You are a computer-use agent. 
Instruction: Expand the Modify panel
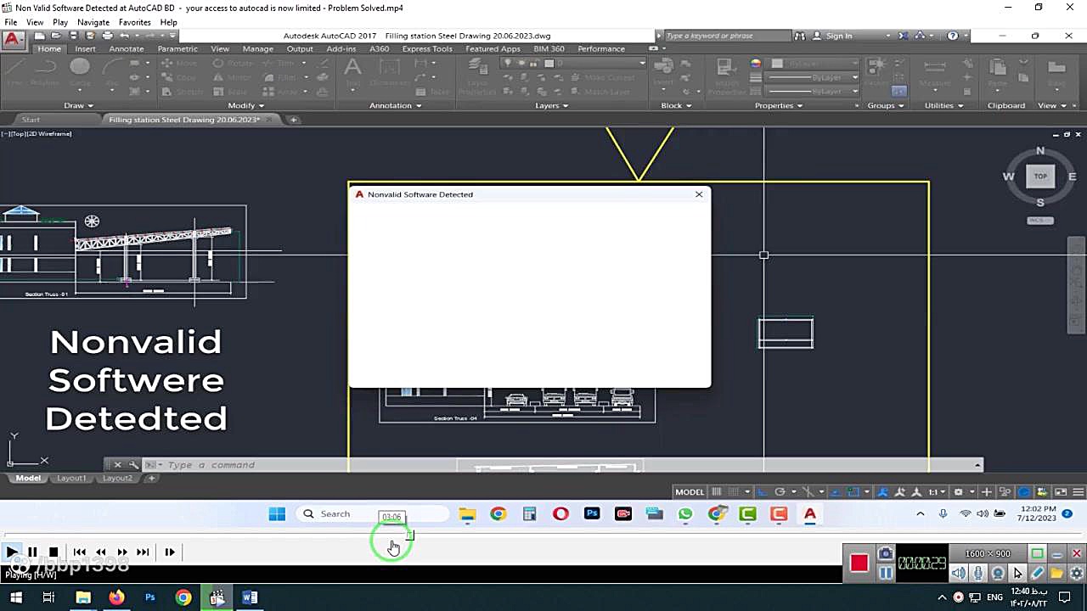point(246,105)
